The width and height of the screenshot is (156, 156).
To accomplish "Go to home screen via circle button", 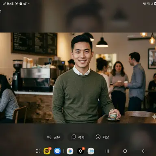I will [125, 151].
